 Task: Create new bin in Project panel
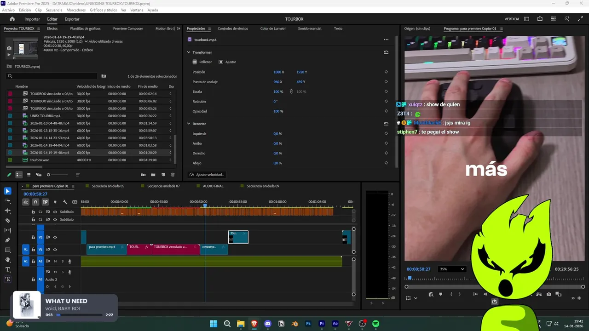[153, 175]
